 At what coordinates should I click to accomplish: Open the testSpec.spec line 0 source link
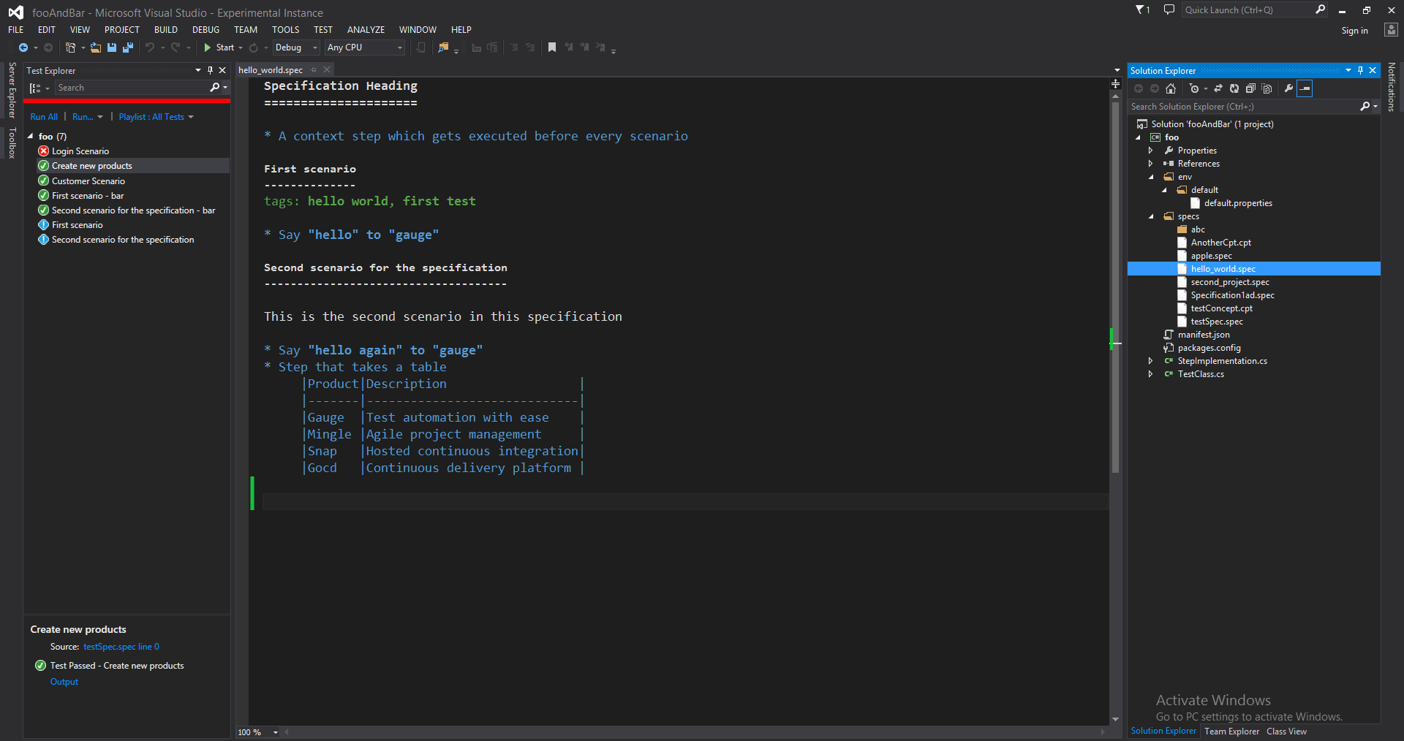pyautogui.click(x=121, y=647)
